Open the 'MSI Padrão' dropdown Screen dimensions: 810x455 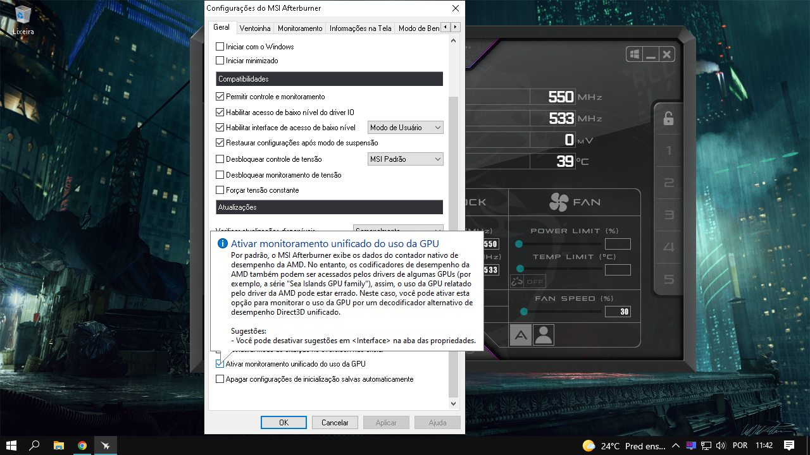(x=406, y=159)
